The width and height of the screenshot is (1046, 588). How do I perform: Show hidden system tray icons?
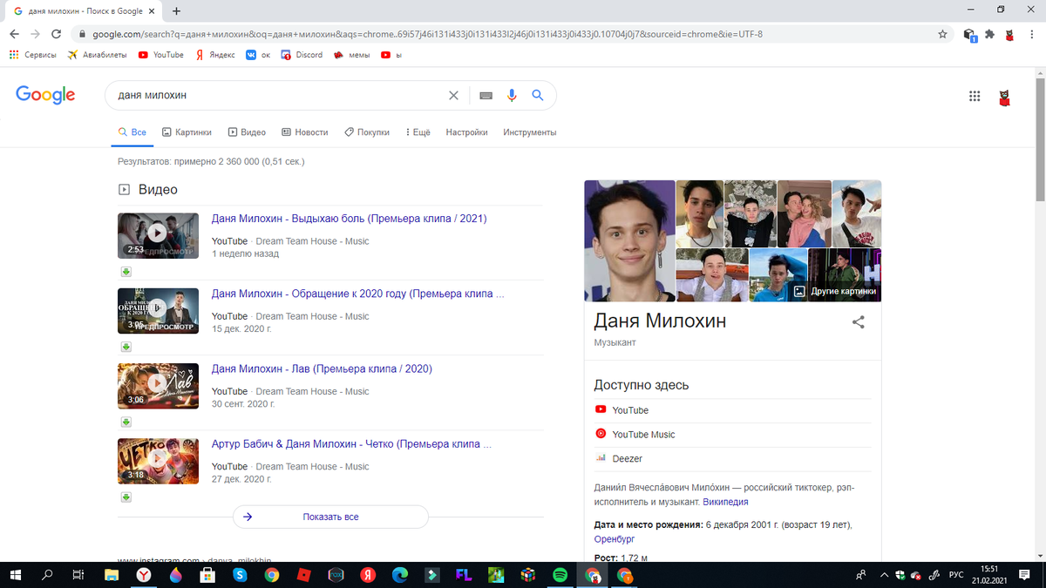[884, 575]
